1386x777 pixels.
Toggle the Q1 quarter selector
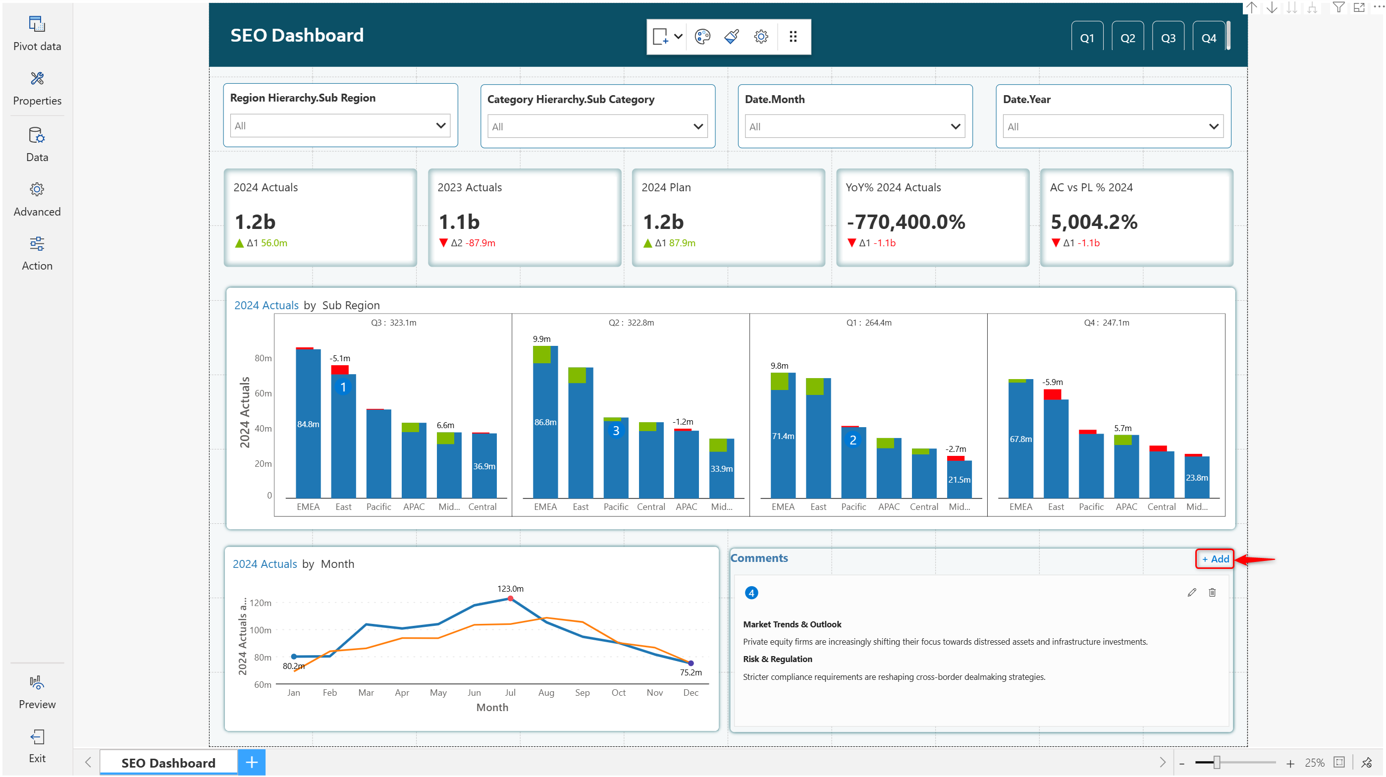[x=1086, y=38]
